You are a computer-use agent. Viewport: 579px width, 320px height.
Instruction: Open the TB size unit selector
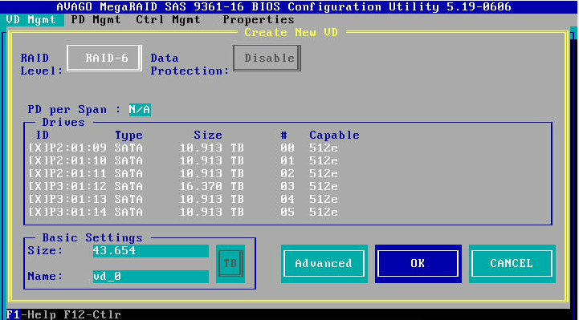[x=230, y=264]
